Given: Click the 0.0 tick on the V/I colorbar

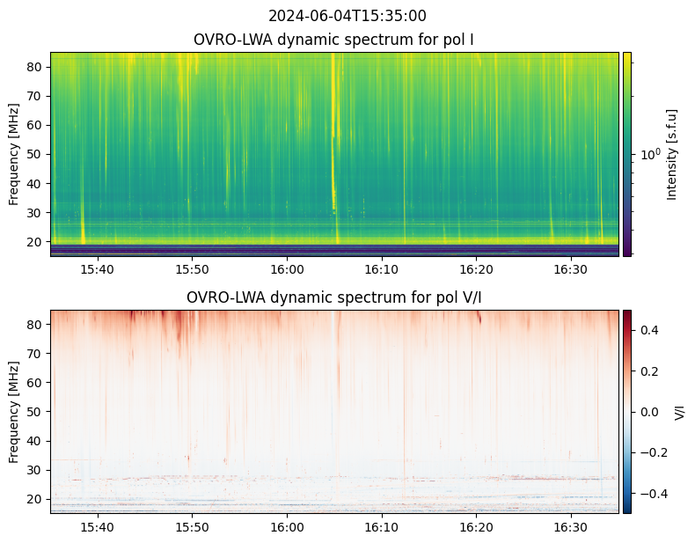Looking at the screenshot, I should pos(647,411).
